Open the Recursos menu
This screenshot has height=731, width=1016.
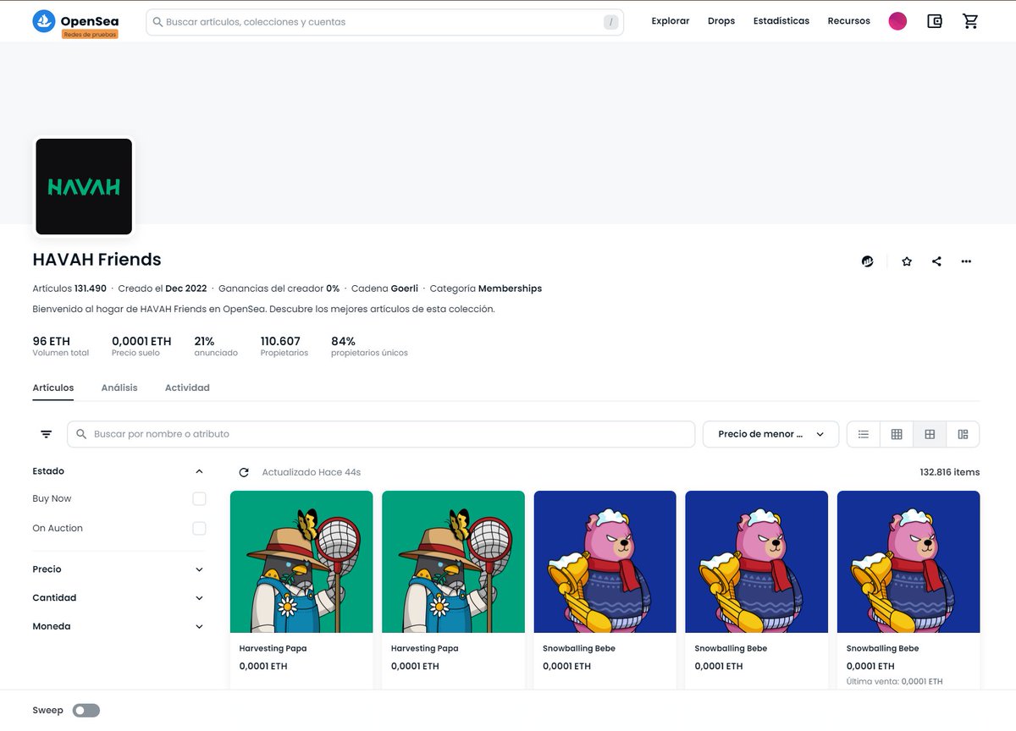click(x=848, y=21)
